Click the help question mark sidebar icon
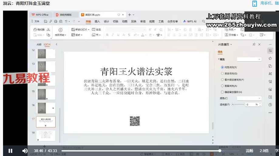This screenshot has height=156, width=279. point(270,105)
